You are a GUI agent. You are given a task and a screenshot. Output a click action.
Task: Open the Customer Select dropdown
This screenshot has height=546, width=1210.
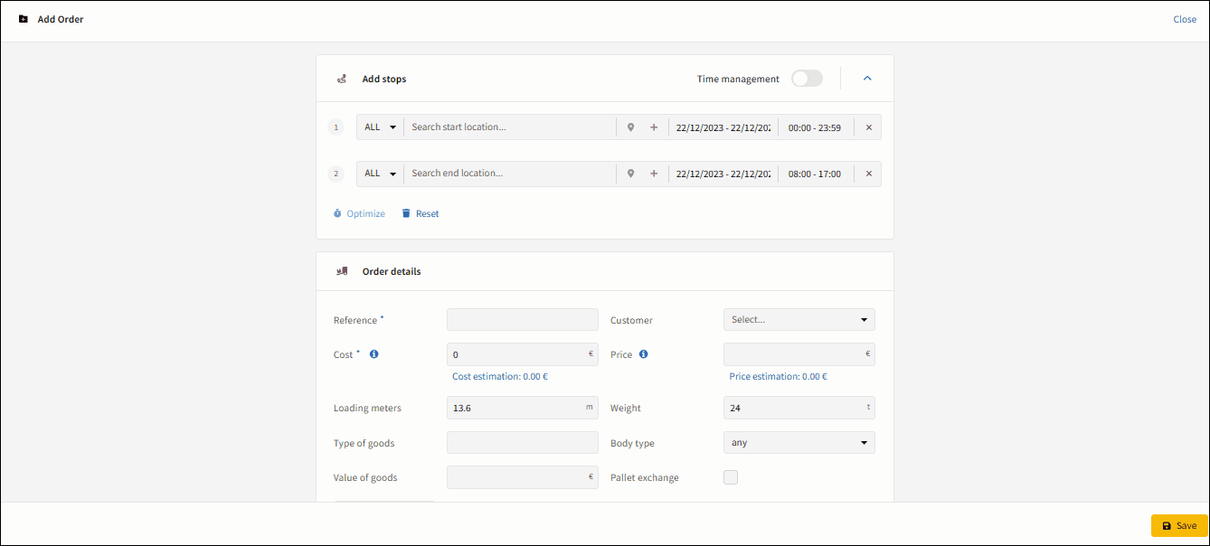[799, 320]
